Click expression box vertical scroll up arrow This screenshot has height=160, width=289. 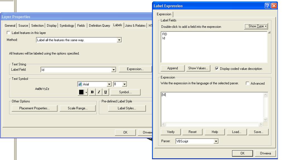point(265,95)
